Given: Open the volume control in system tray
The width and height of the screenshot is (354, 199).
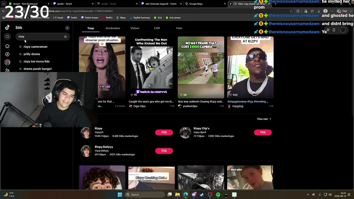Looking at the screenshot, I should (330, 195).
